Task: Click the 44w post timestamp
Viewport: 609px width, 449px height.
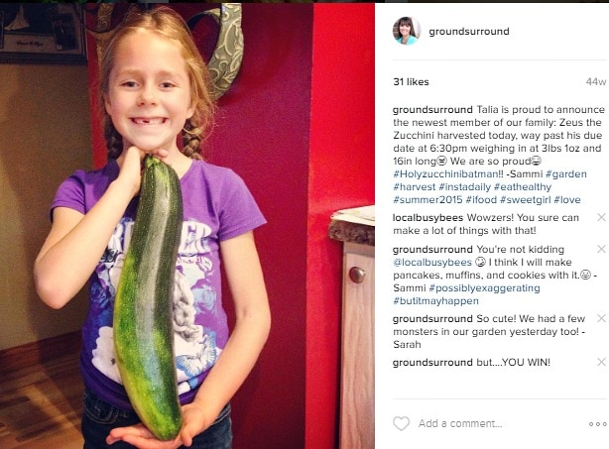Action: [596, 82]
